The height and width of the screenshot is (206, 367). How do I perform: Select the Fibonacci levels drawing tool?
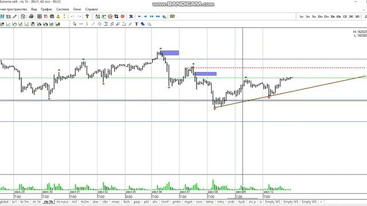(106, 24)
